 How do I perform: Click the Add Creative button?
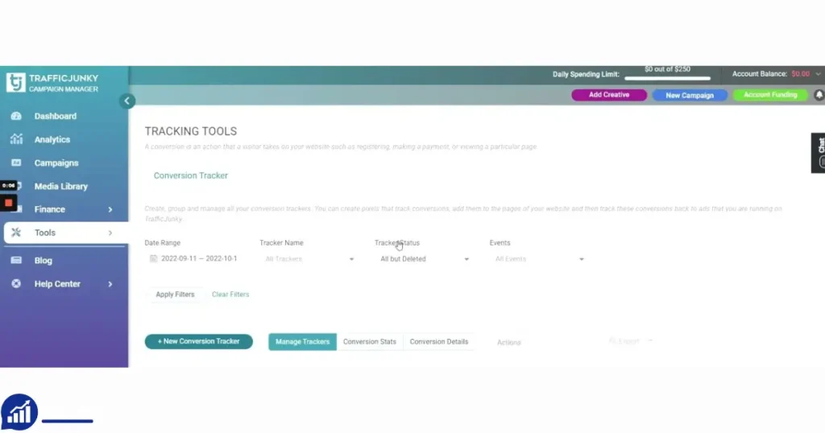click(609, 95)
